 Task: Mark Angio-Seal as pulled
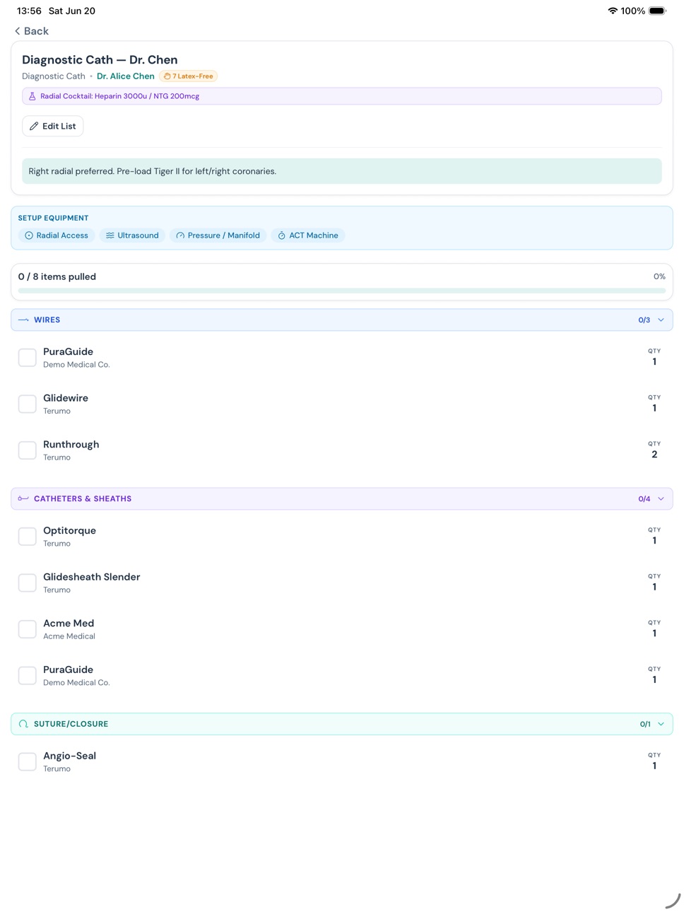click(28, 761)
